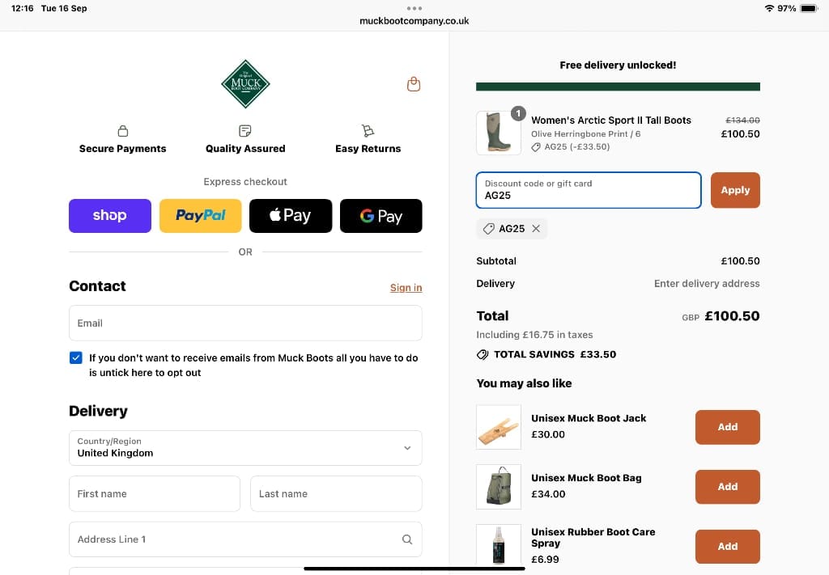Focus the Last name field

(336, 493)
